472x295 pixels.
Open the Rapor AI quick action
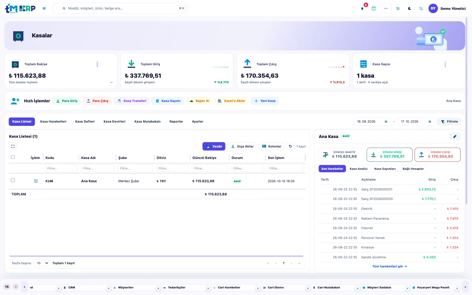[199, 101]
